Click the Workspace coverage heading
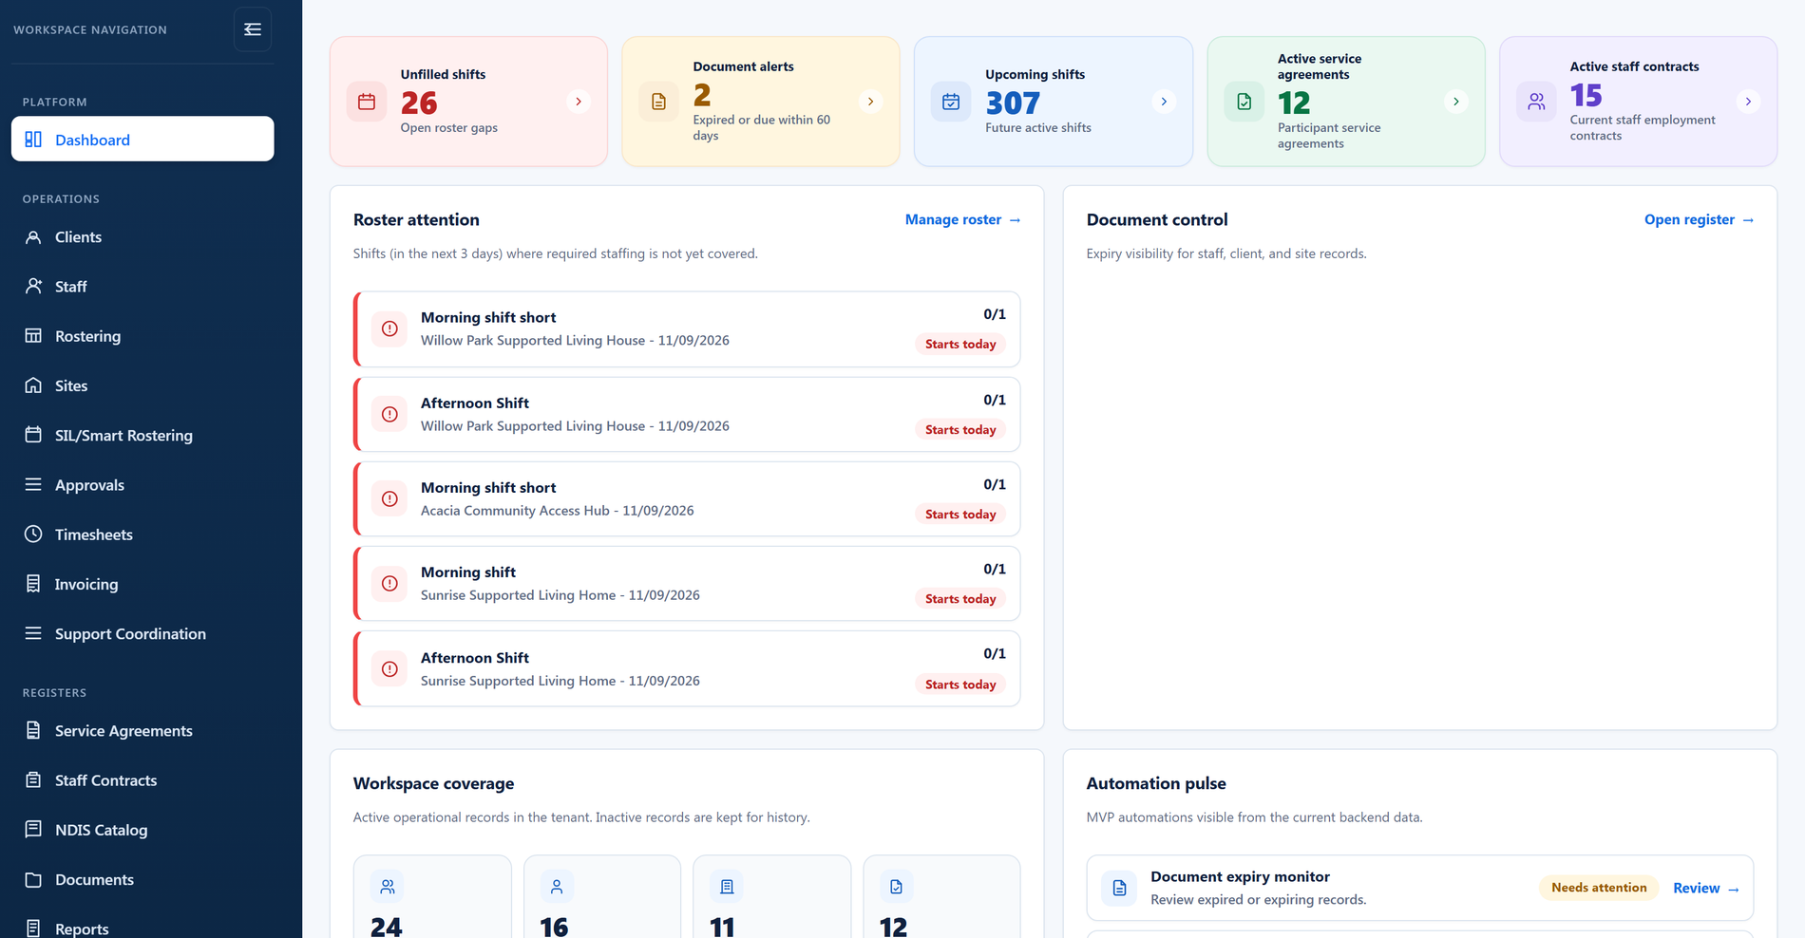Screen dimensions: 1805x938 [433, 783]
